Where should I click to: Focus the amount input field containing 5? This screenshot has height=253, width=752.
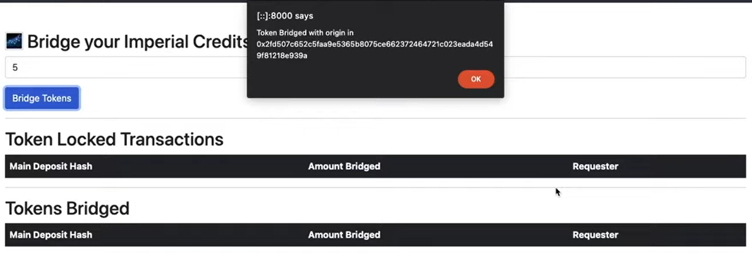click(x=376, y=67)
